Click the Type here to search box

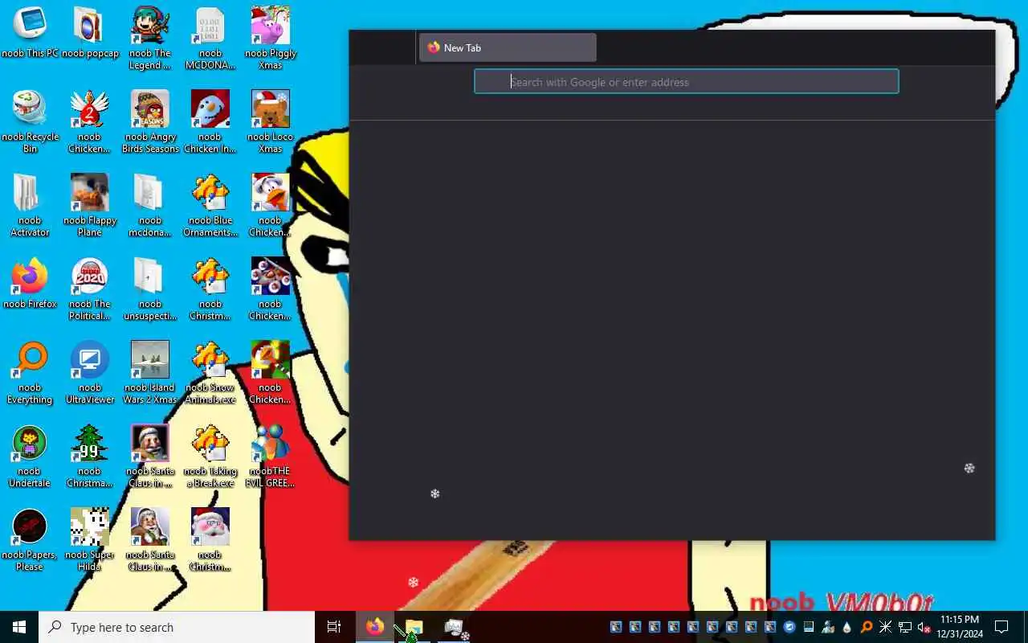177,627
